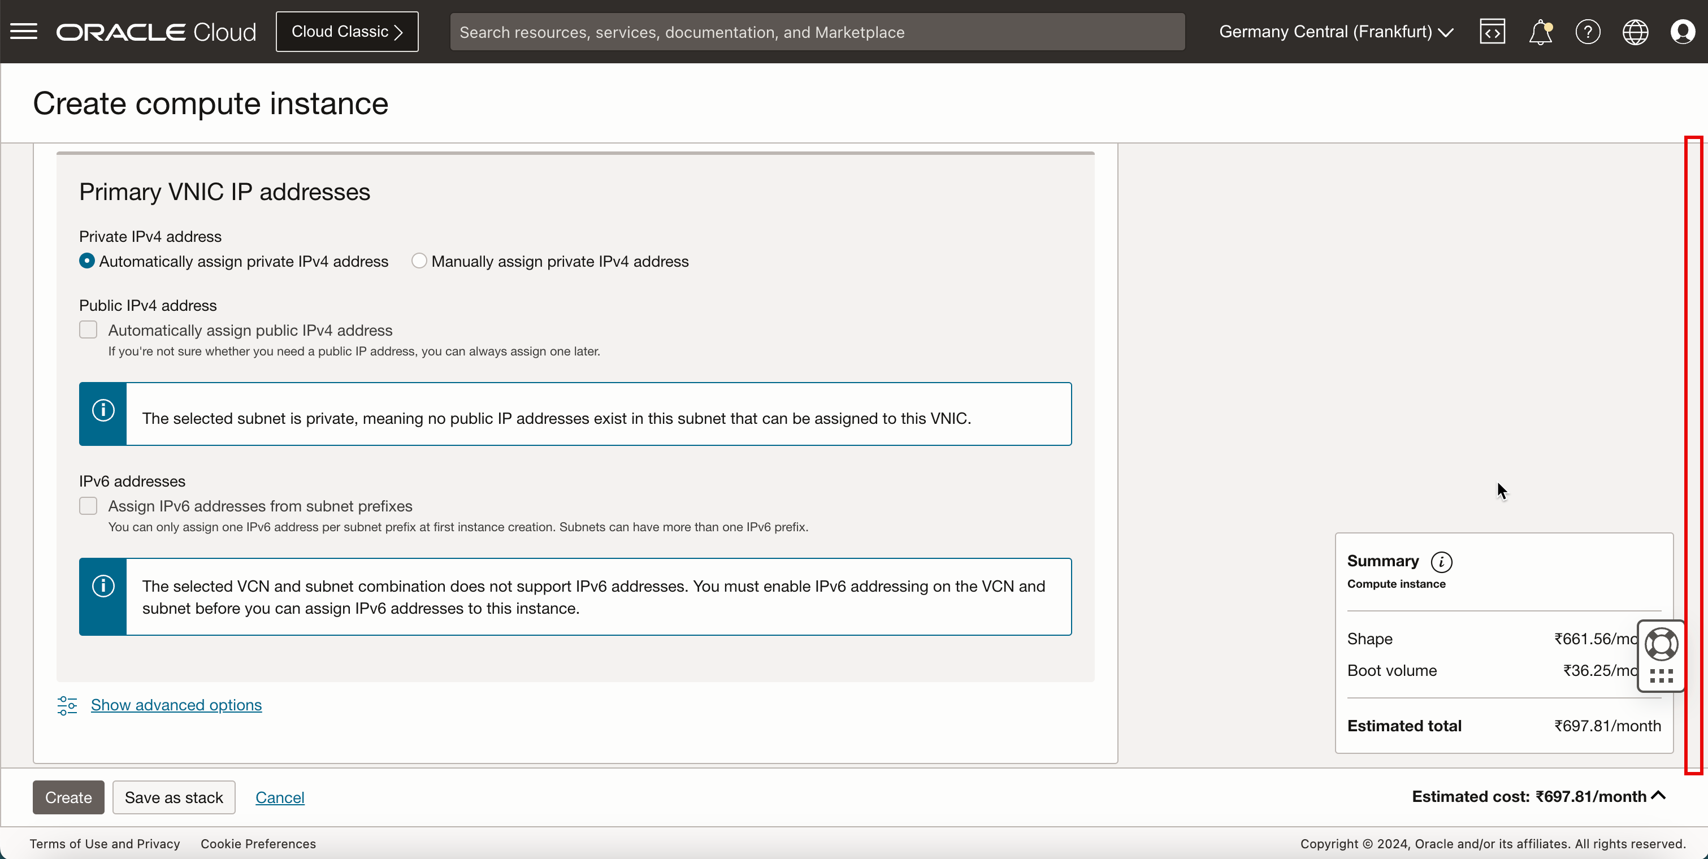Viewport: 1708px width, 859px height.
Task: Click the Save as stack button
Action: [173, 796]
